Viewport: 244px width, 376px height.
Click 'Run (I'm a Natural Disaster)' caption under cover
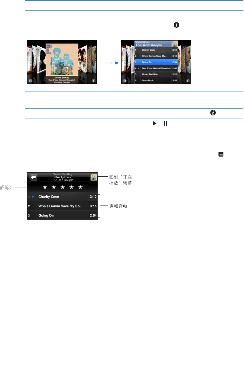point(62,80)
